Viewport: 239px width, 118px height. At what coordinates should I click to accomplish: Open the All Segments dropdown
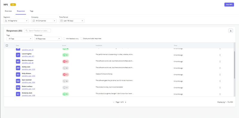(16, 21)
